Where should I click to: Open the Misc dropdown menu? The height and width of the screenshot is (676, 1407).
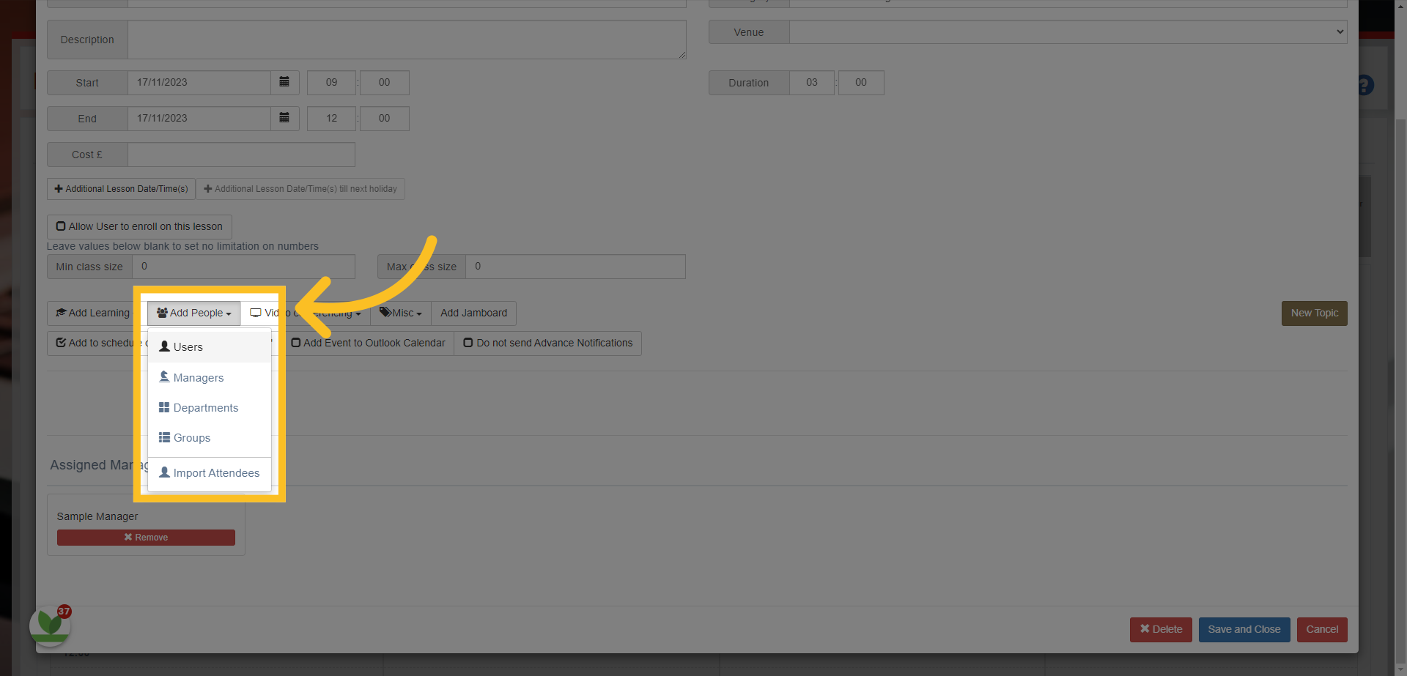point(401,313)
